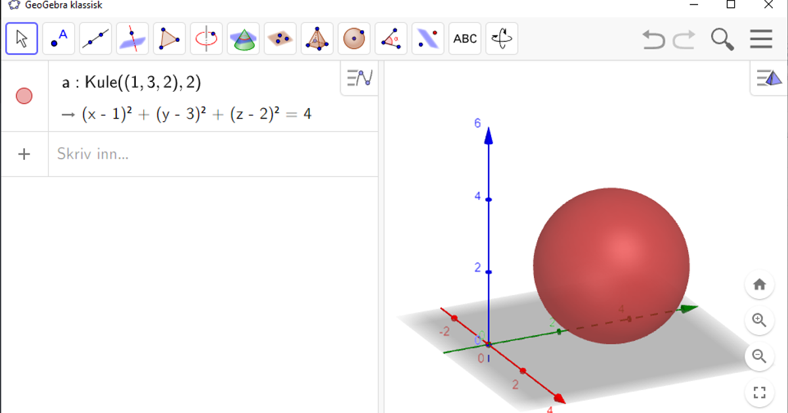This screenshot has width=788, height=413.
Task: Select the Move tool
Action: click(x=21, y=39)
